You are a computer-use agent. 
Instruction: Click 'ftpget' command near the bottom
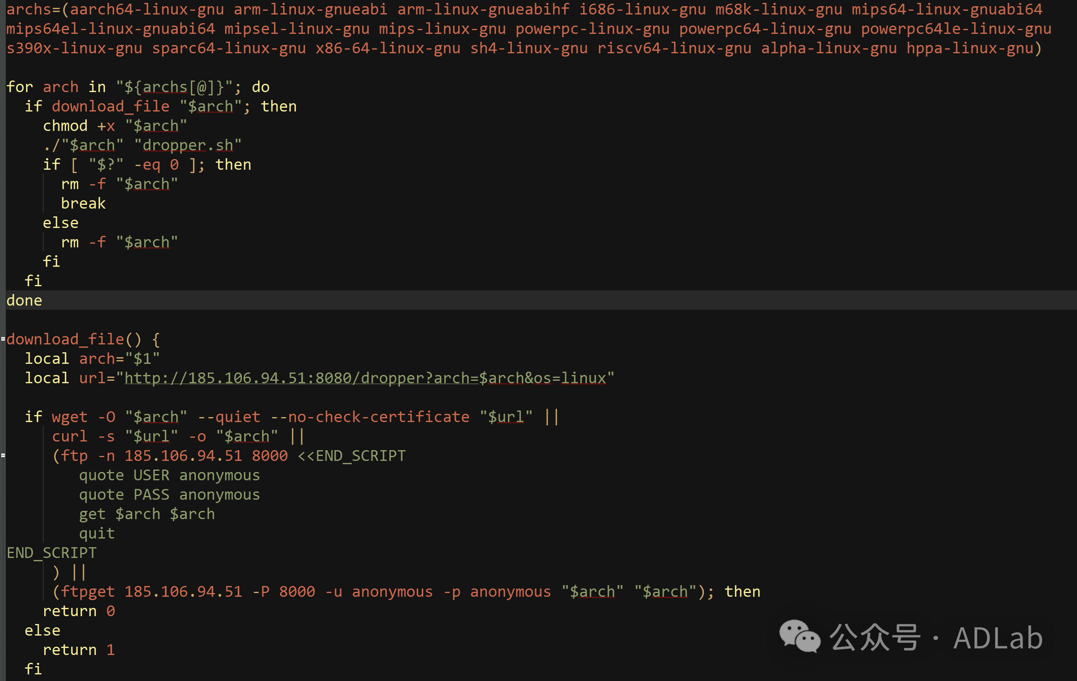tap(88, 592)
